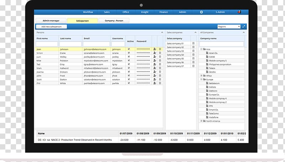Uncheck Active checkbox for Mike Pickston

pos(129,61)
